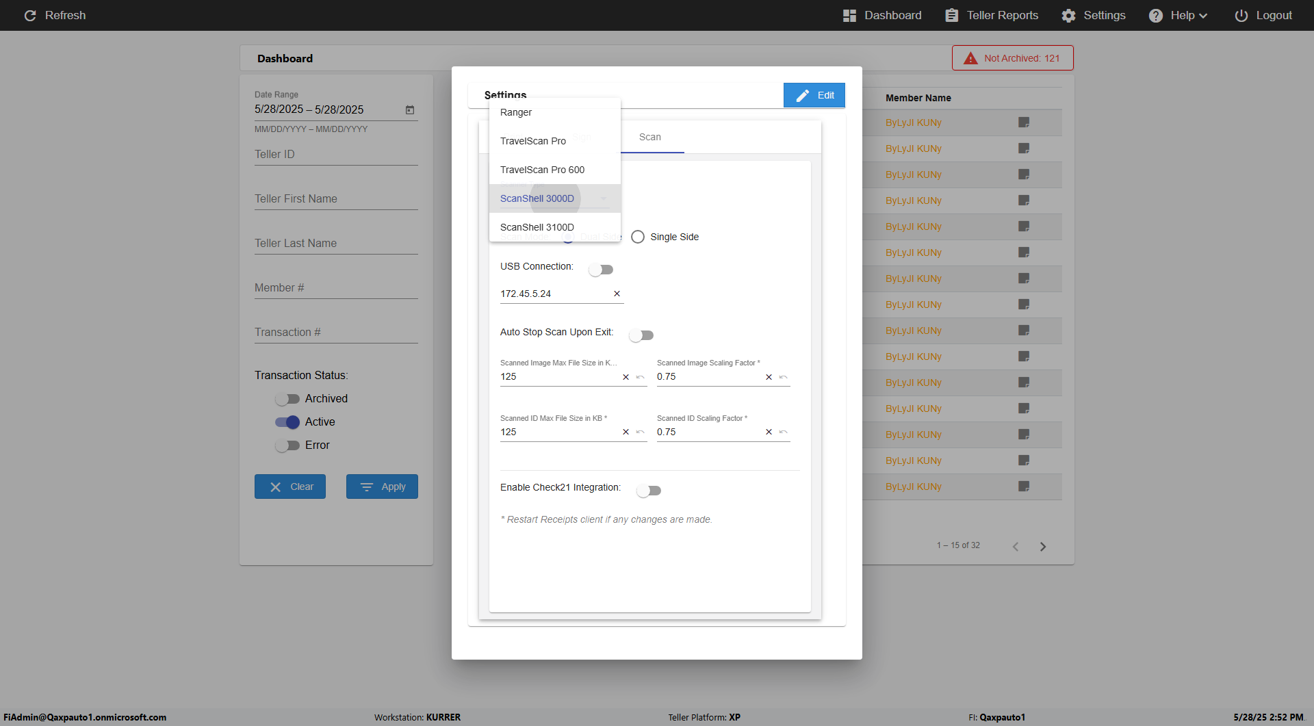
Task: Click the IP address field 172.45.5.24
Action: (x=554, y=294)
